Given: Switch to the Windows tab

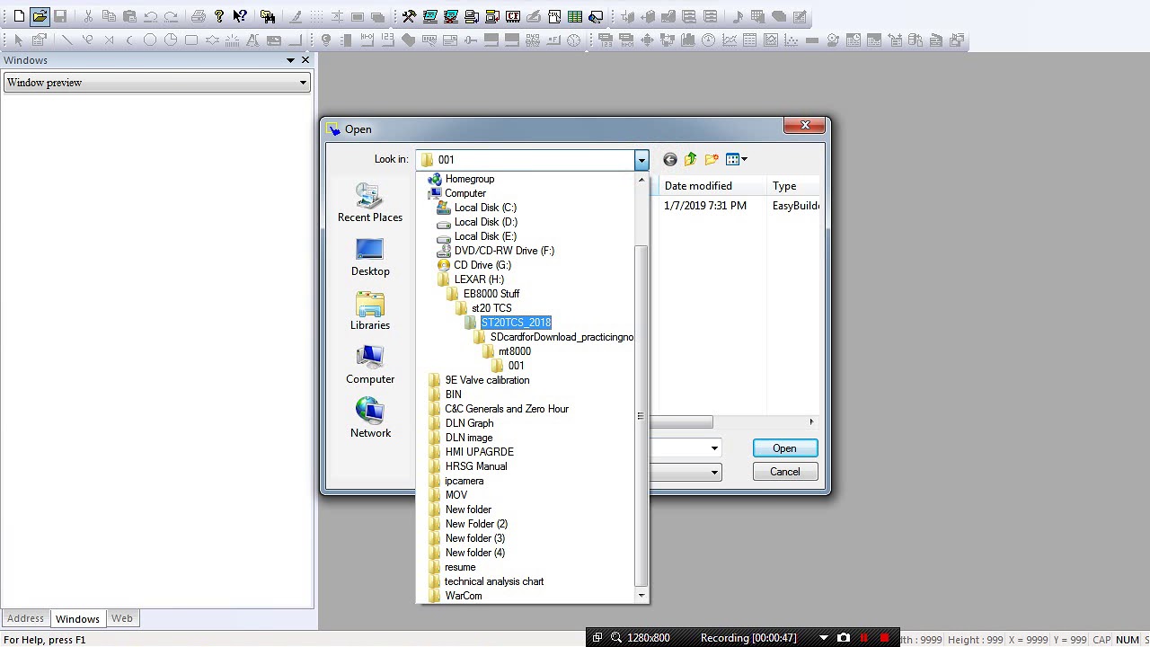Looking at the screenshot, I should [77, 619].
